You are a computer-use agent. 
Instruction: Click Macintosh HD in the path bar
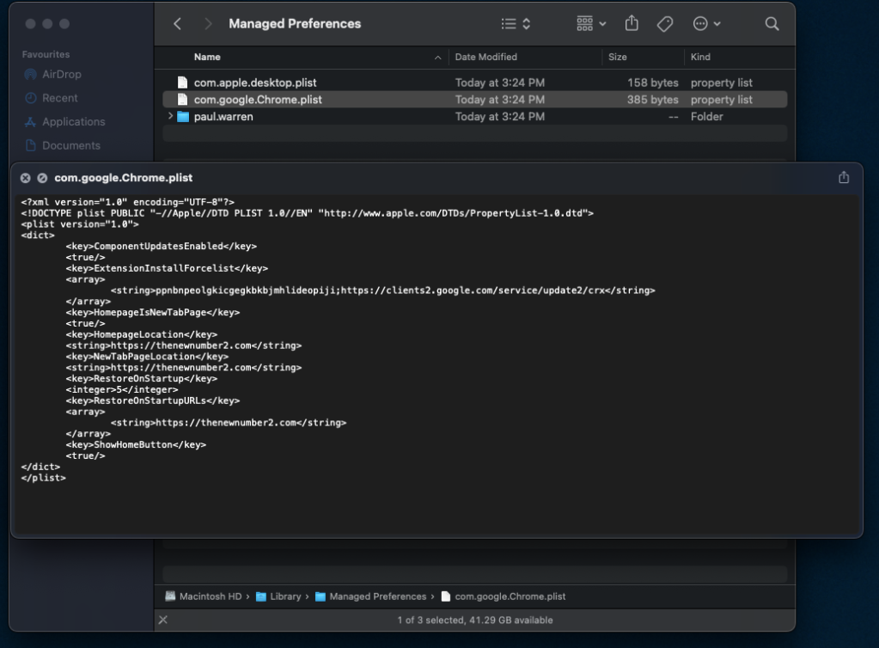pyautogui.click(x=204, y=596)
